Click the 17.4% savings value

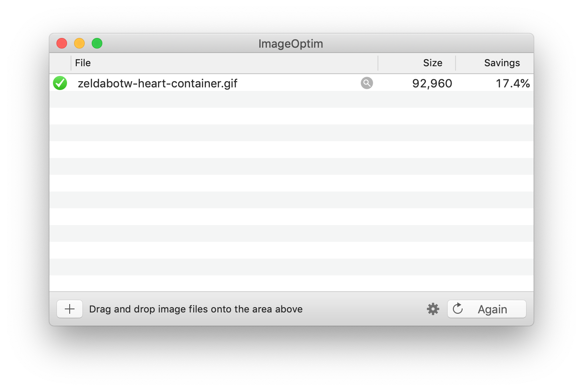click(x=512, y=83)
